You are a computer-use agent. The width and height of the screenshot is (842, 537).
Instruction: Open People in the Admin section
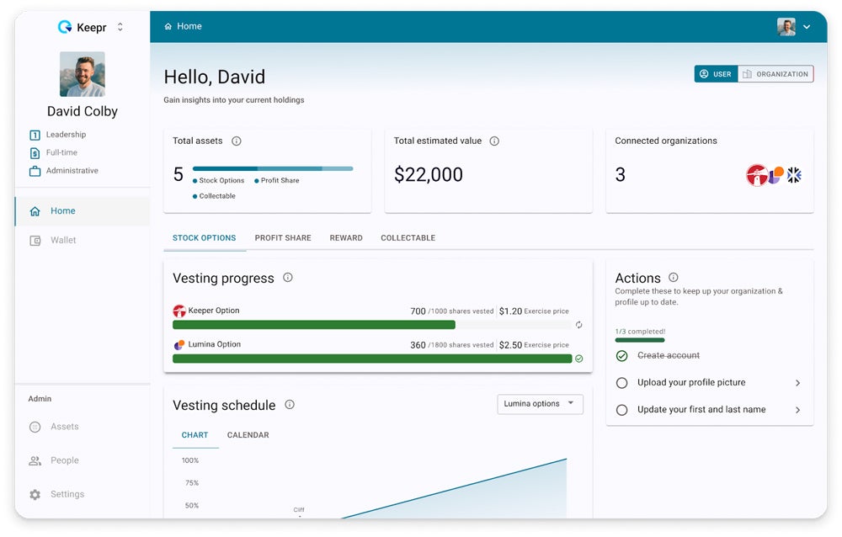(x=64, y=460)
